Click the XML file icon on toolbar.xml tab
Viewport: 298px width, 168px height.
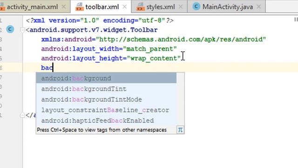click(x=79, y=7)
